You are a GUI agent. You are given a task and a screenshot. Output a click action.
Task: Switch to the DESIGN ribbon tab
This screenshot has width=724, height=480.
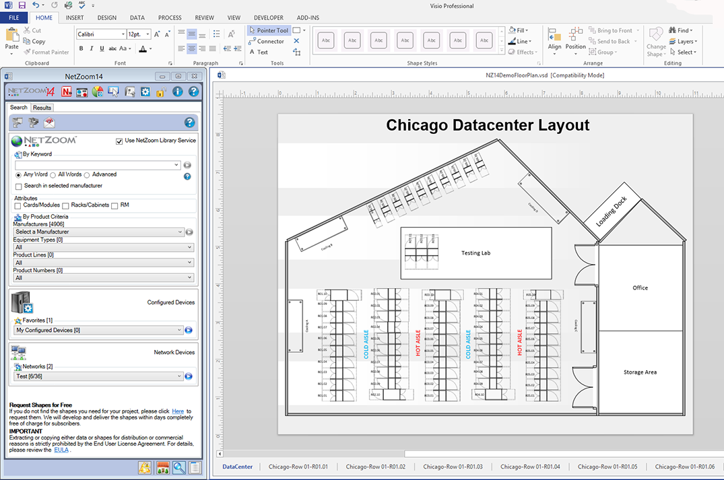pos(106,18)
